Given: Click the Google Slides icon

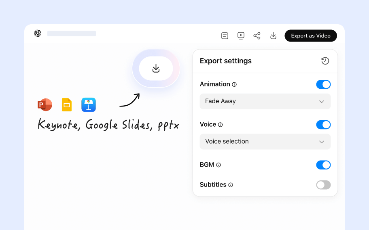Looking at the screenshot, I should pyautogui.click(x=67, y=105).
